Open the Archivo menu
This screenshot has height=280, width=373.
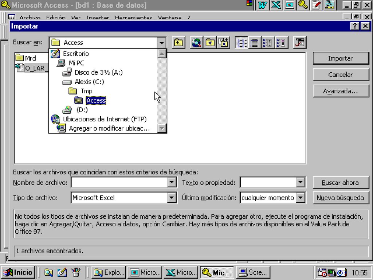pos(30,18)
